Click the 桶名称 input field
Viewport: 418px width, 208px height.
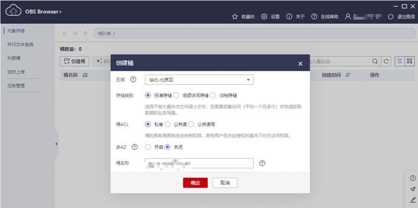tap(199, 163)
